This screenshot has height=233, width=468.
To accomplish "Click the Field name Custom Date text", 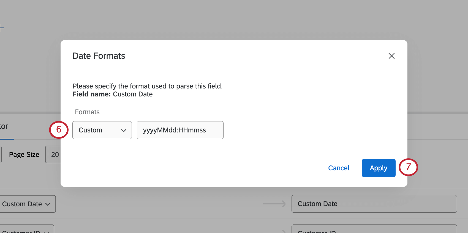I will [x=113, y=94].
